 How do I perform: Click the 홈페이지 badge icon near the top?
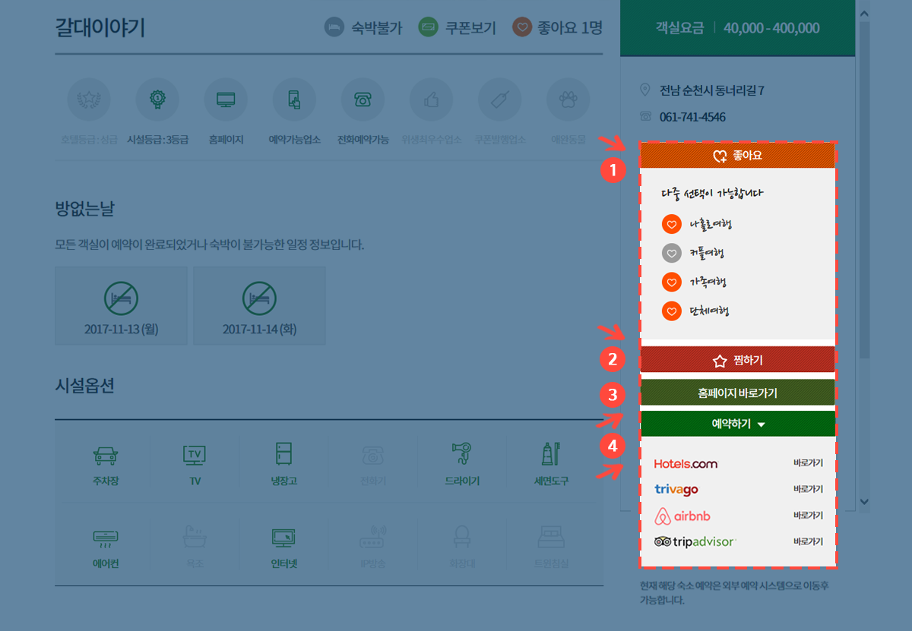click(226, 99)
